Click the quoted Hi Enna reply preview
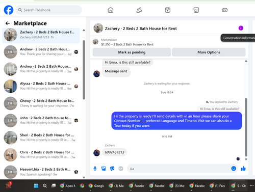This screenshot has width=255, height=192. click(219, 108)
